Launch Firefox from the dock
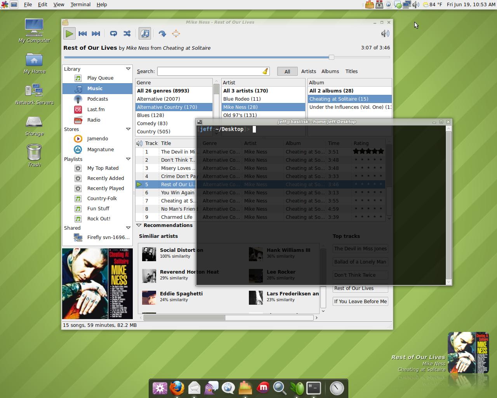The image size is (497, 398). pos(177,388)
